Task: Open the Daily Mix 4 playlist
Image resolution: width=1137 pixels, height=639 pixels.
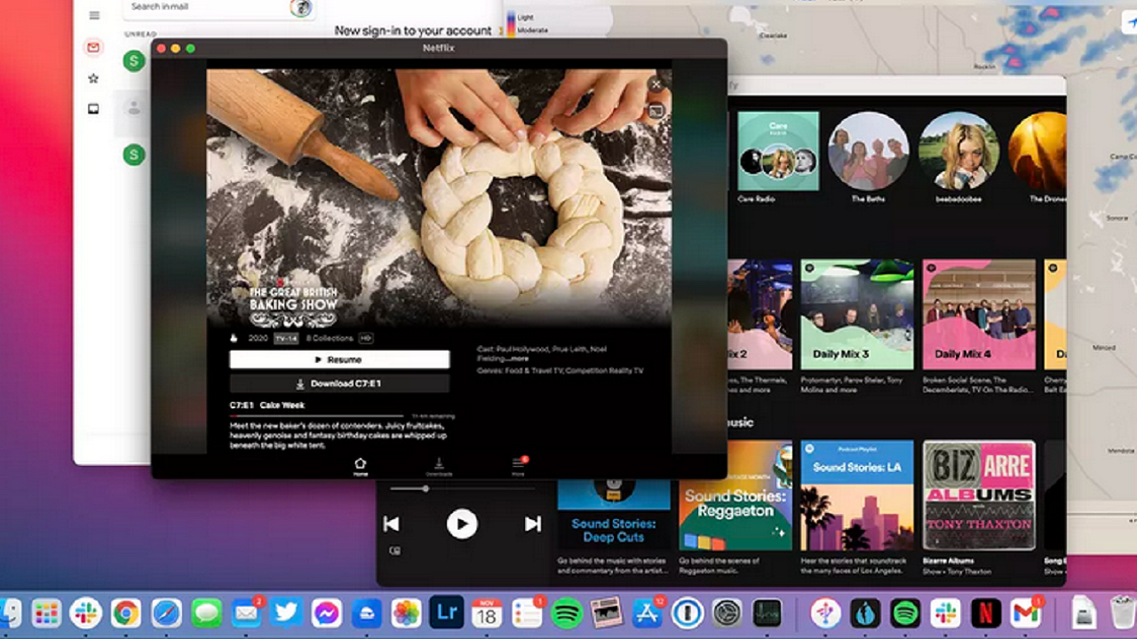Action: [979, 314]
